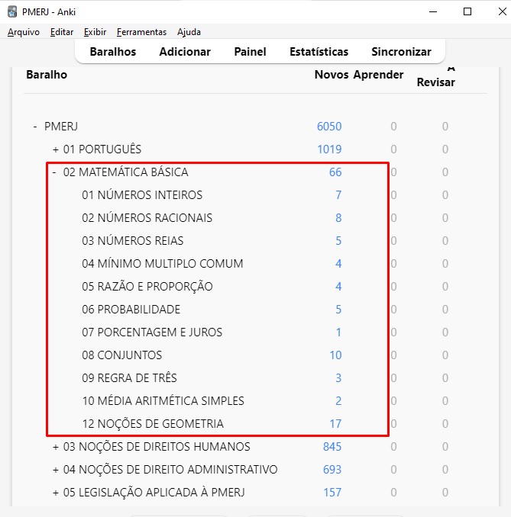511x517 pixels.
Task: Open 12 NOÇÕES DE GEOMETRIA subdeck
Action: click(x=153, y=424)
